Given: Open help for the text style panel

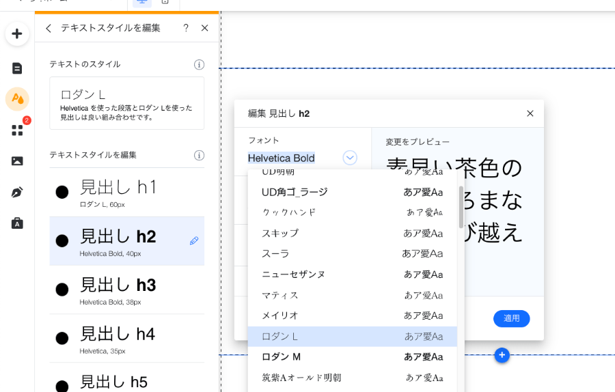Looking at the screenshot, I should (186, 28).
